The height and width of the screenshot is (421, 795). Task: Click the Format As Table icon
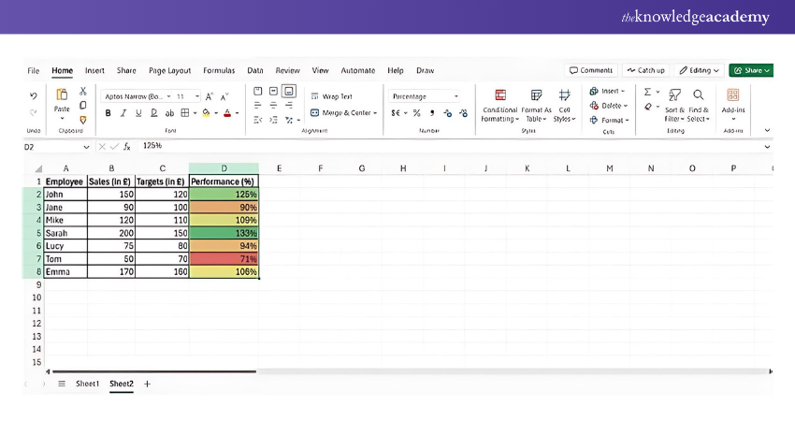[536, 95]
